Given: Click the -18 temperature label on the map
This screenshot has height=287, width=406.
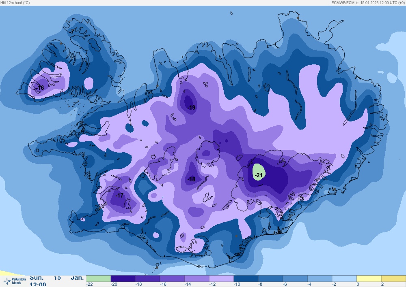Looking at the screenshot, I should click(x=191, y=179).
